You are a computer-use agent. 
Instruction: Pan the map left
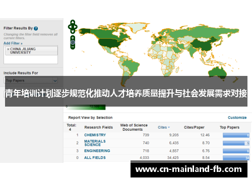click(x=70, y=27)
